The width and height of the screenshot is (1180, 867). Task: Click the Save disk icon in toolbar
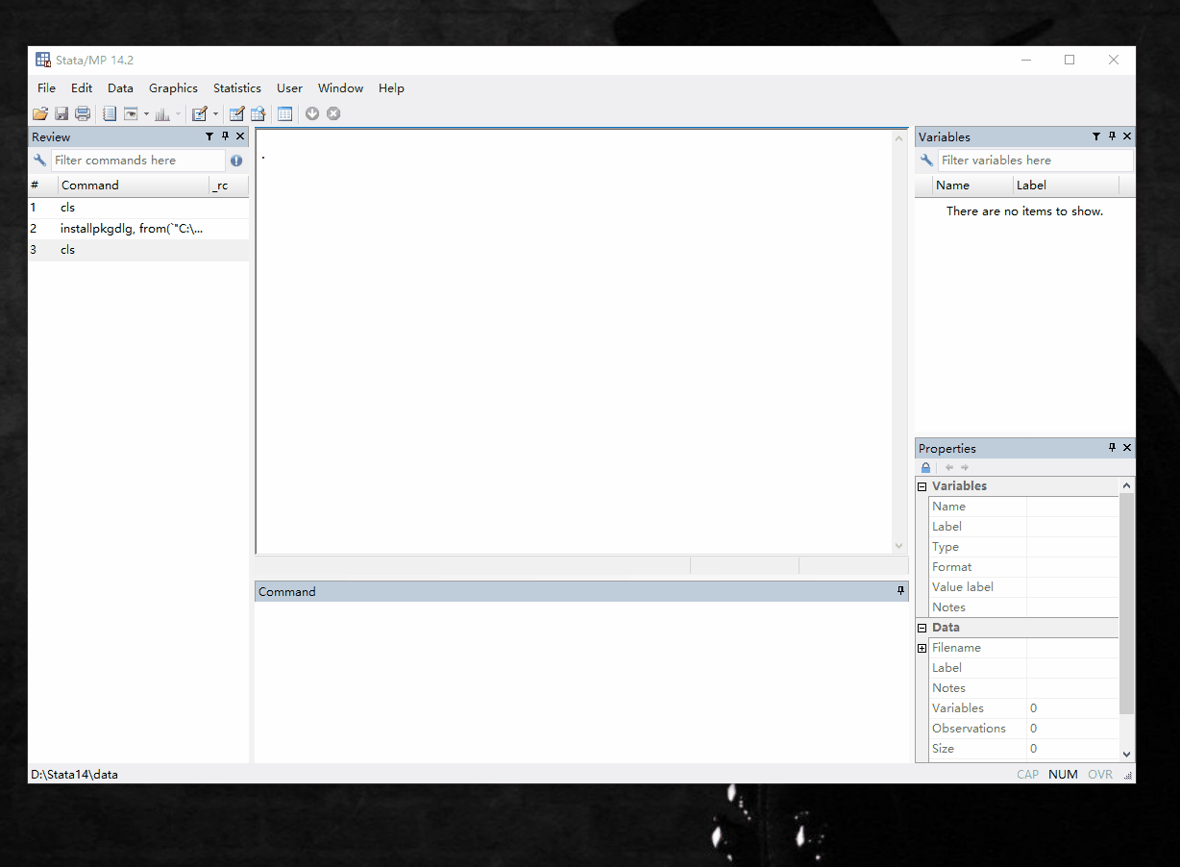coord(61,113)
